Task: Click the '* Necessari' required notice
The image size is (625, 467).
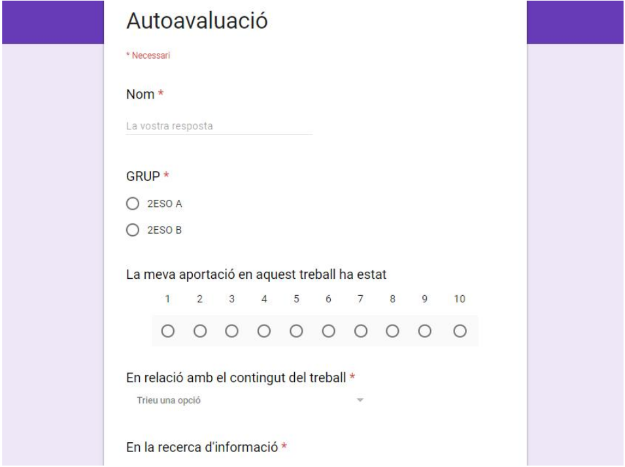Action: point(148,56)
